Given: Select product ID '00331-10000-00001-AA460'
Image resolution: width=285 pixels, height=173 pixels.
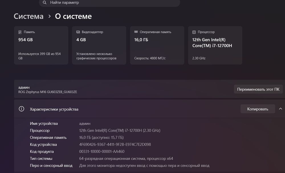Looking at the screenshot, I should [x=102, y=151].
